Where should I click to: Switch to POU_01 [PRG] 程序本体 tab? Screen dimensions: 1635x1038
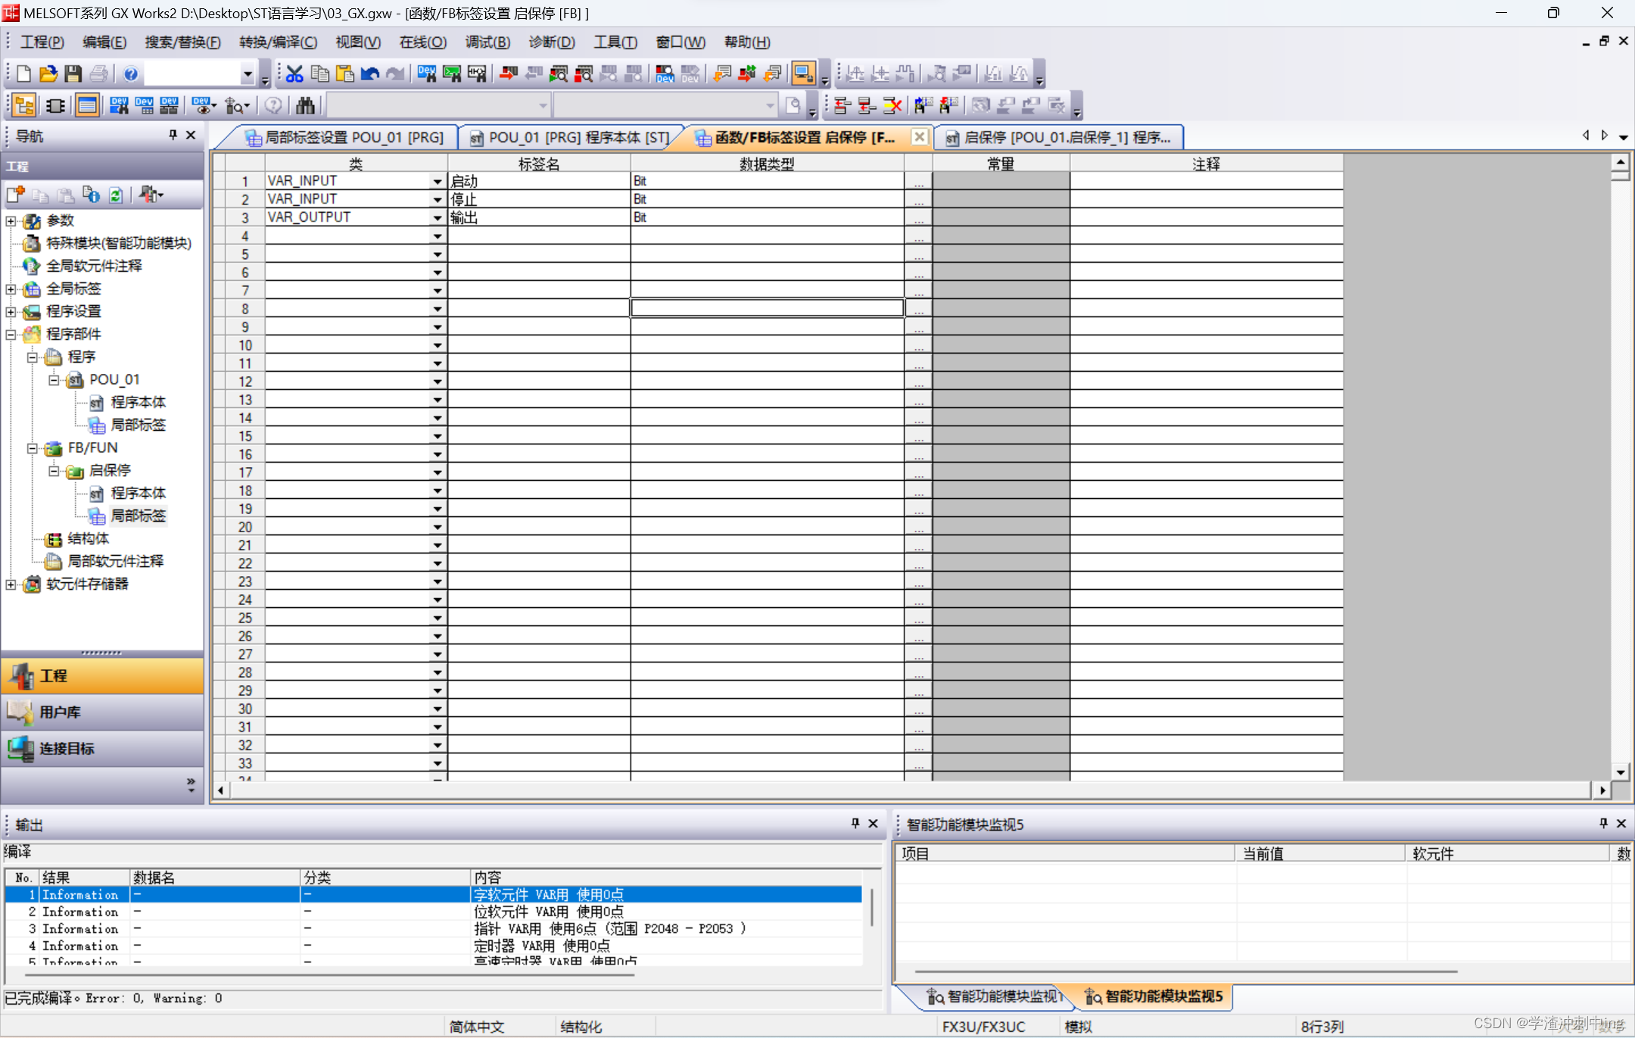(570, 138)
